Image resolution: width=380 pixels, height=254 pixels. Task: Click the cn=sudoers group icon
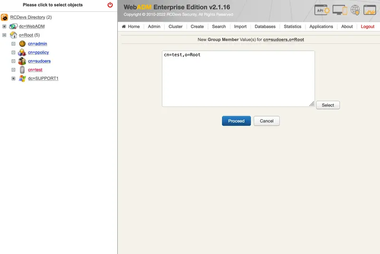tap(22, 61)
